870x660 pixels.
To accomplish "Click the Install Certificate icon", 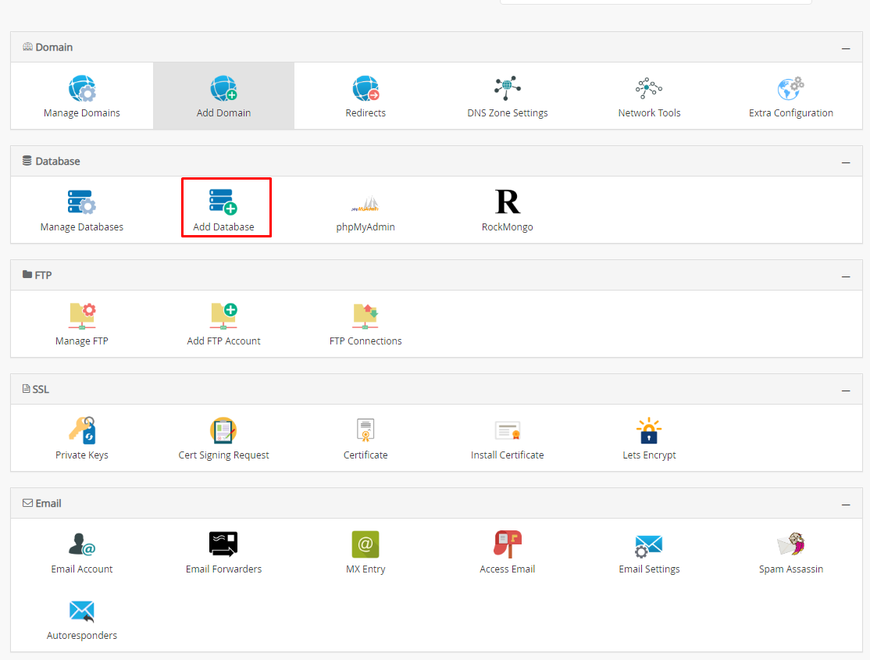I will coord(507,430).
